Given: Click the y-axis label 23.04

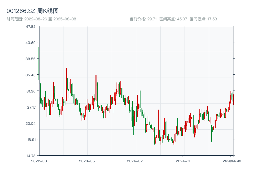Looking at the screenshot, I should pos(30,124).
